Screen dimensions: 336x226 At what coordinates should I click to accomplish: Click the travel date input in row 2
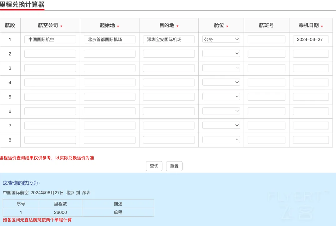click(311, 54)
